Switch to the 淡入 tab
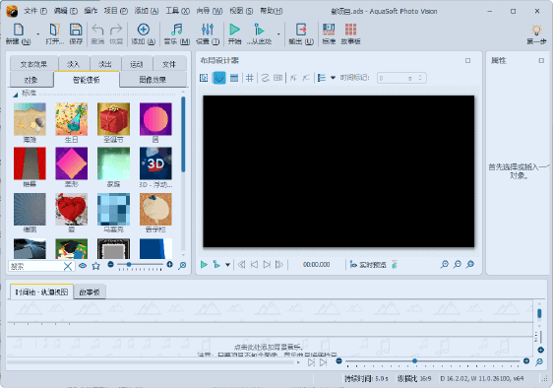The height and width of the screenshot is (388, 553). 74,64
